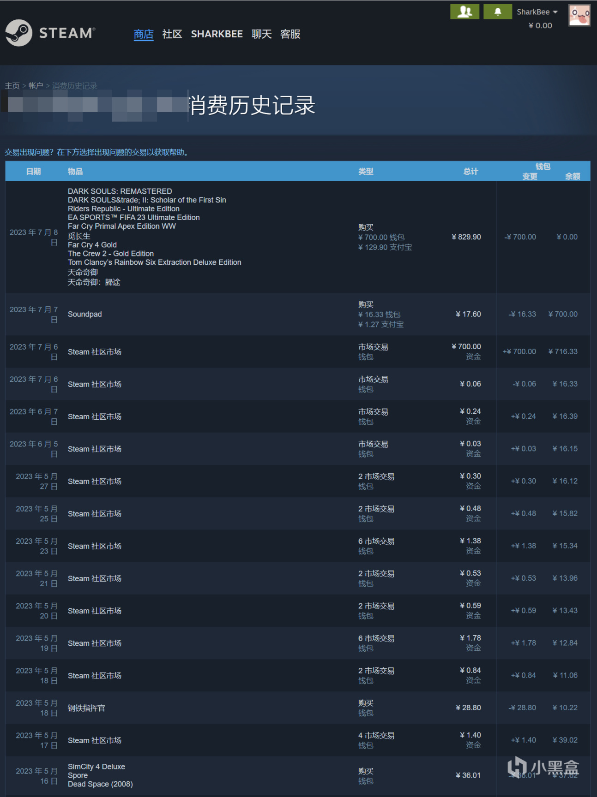Click the ¥ 36.01 purchase total
This screenshot has width=597, height=797.
(468, 776)
